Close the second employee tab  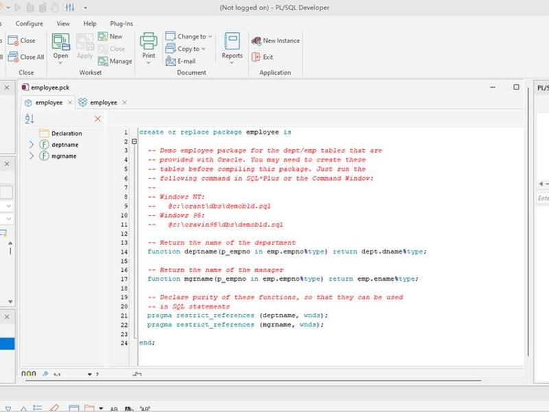[x=125, y=102]
